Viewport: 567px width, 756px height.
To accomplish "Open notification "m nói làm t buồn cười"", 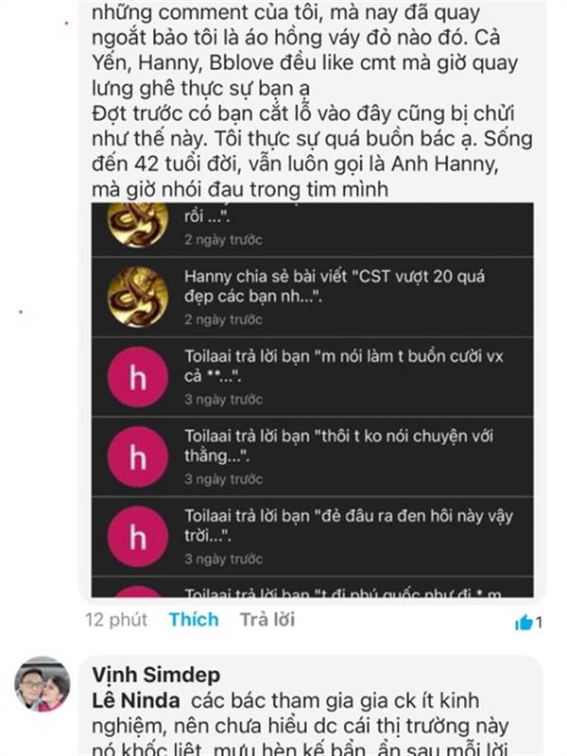I will click(x=313, y=377).
